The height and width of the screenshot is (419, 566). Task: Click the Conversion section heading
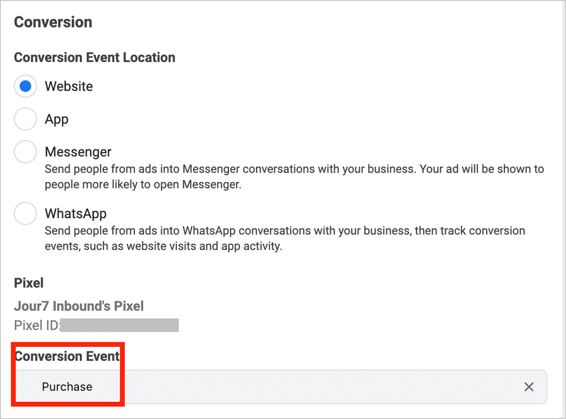[x=53, y=22]
